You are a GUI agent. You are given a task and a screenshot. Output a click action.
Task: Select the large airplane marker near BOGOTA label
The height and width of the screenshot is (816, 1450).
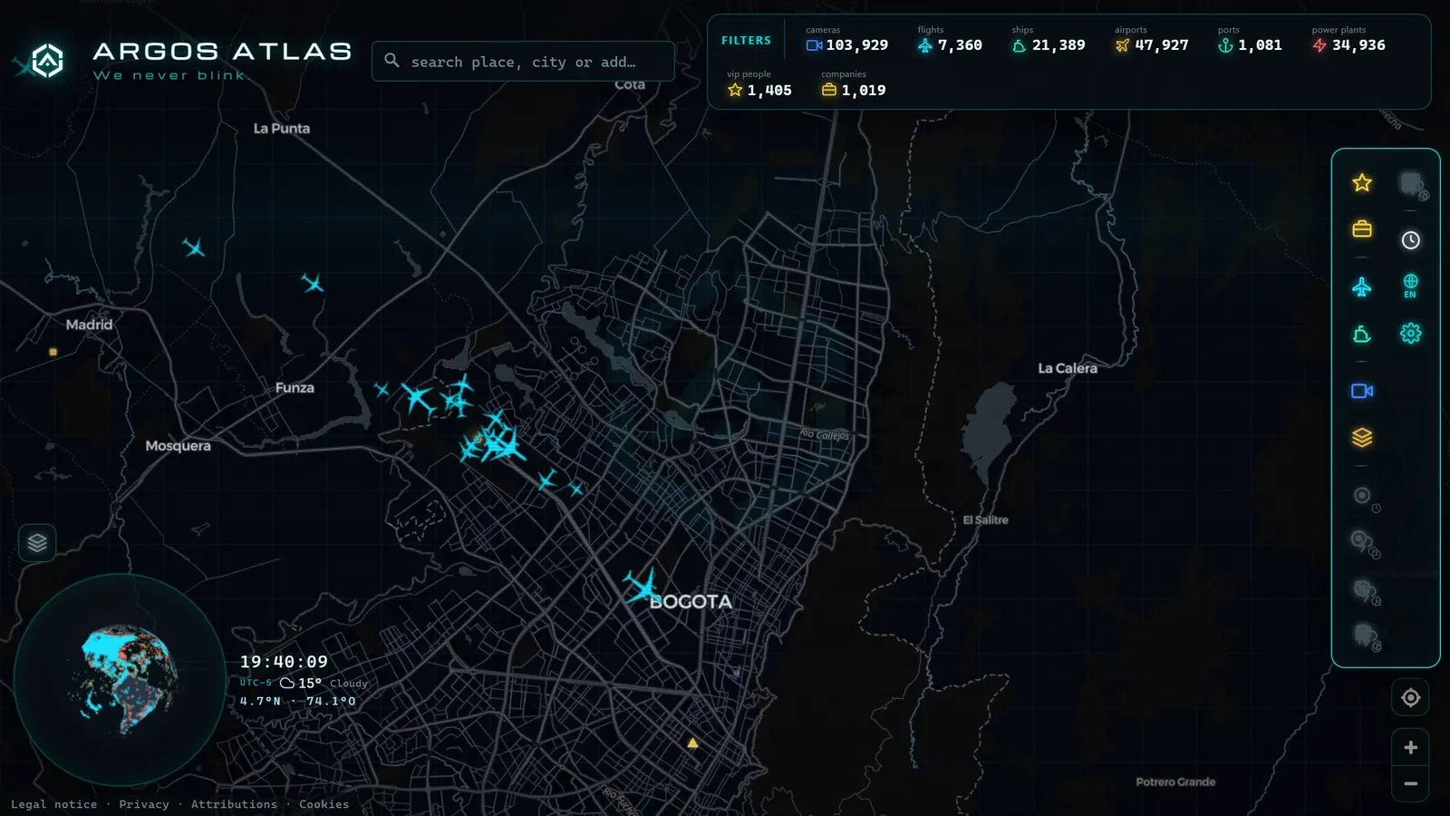click(643, 587)
